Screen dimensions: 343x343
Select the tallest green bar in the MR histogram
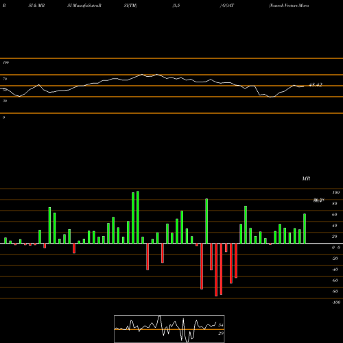click(x=138, y=217)
